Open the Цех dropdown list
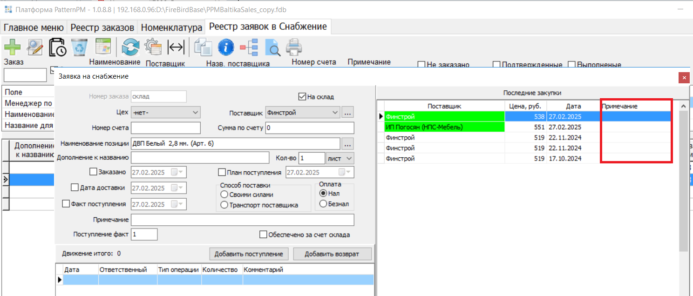Image resolution: width=693 pixels, height=296 pixels. 195,113
